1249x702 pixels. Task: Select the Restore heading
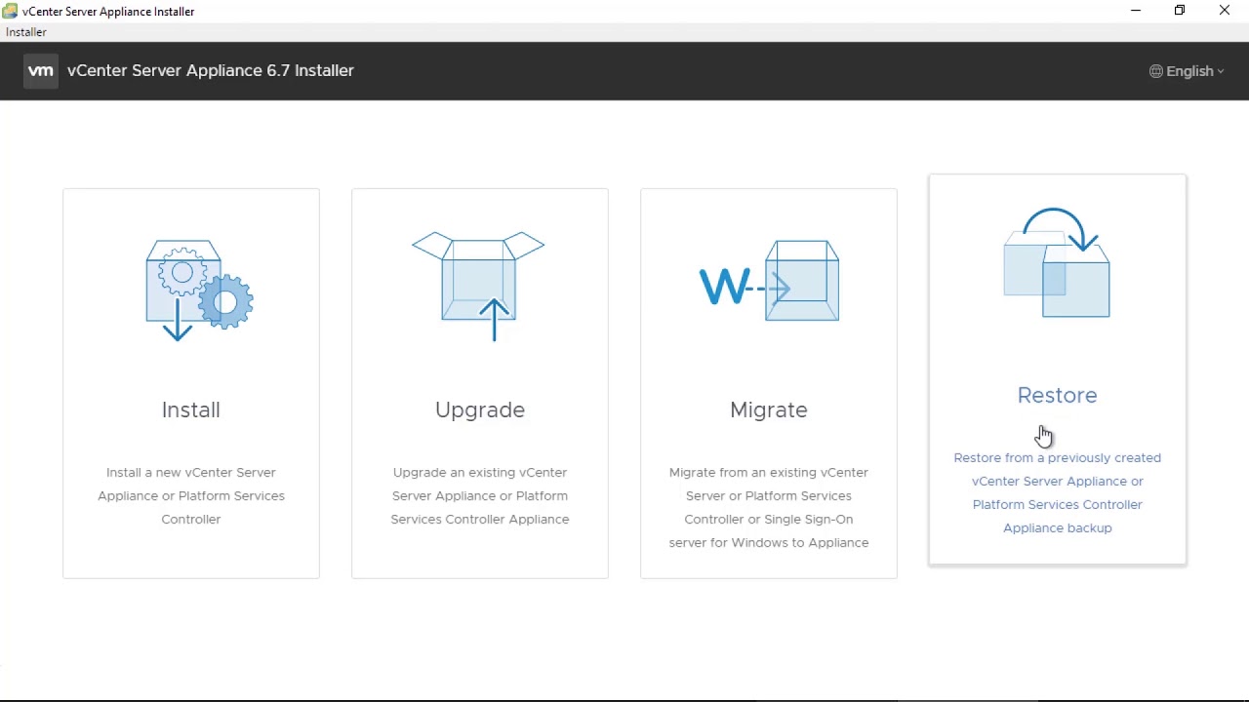[x=1058, y=395]
